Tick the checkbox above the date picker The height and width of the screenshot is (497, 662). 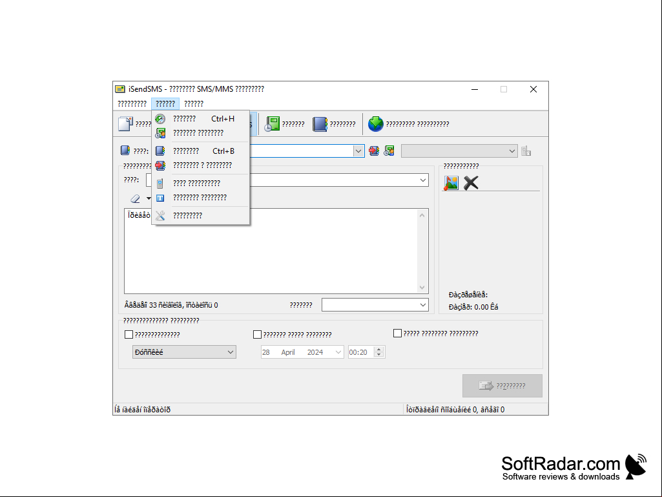click(257, 335)
